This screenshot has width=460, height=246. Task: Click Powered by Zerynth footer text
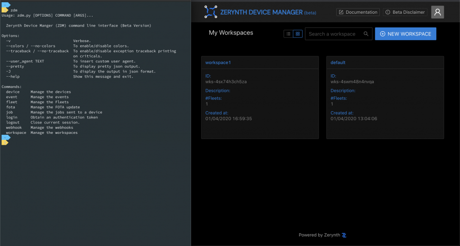pyautogui.click(x=319, y=235)
